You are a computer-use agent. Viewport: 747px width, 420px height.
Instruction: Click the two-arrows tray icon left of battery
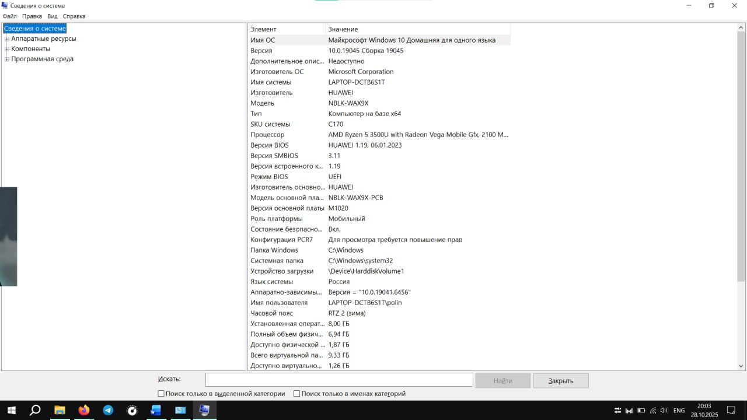click(618, 411)
